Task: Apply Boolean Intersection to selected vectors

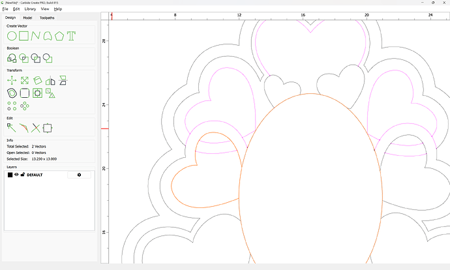Action: pyautogui.click(x=24, y=58)
